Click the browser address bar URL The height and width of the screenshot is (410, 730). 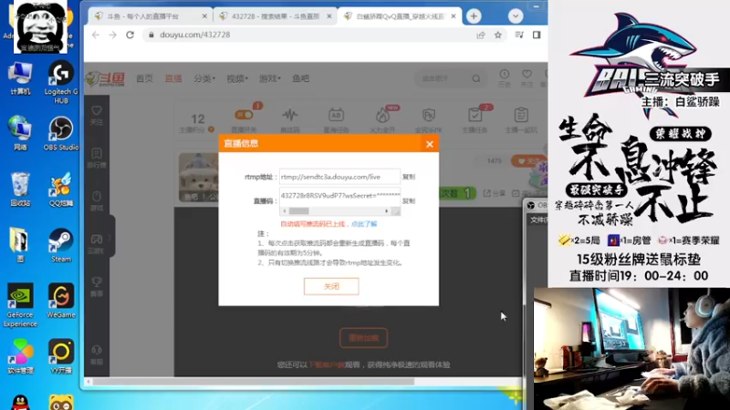pos(194,35)
